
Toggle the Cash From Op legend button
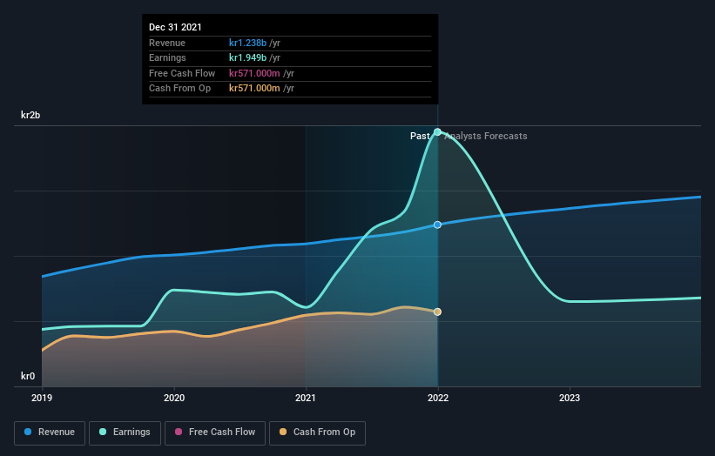[317, 433]
